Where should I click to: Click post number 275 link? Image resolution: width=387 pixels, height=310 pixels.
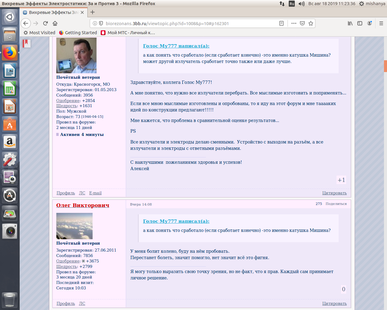[x=319, y=204]
